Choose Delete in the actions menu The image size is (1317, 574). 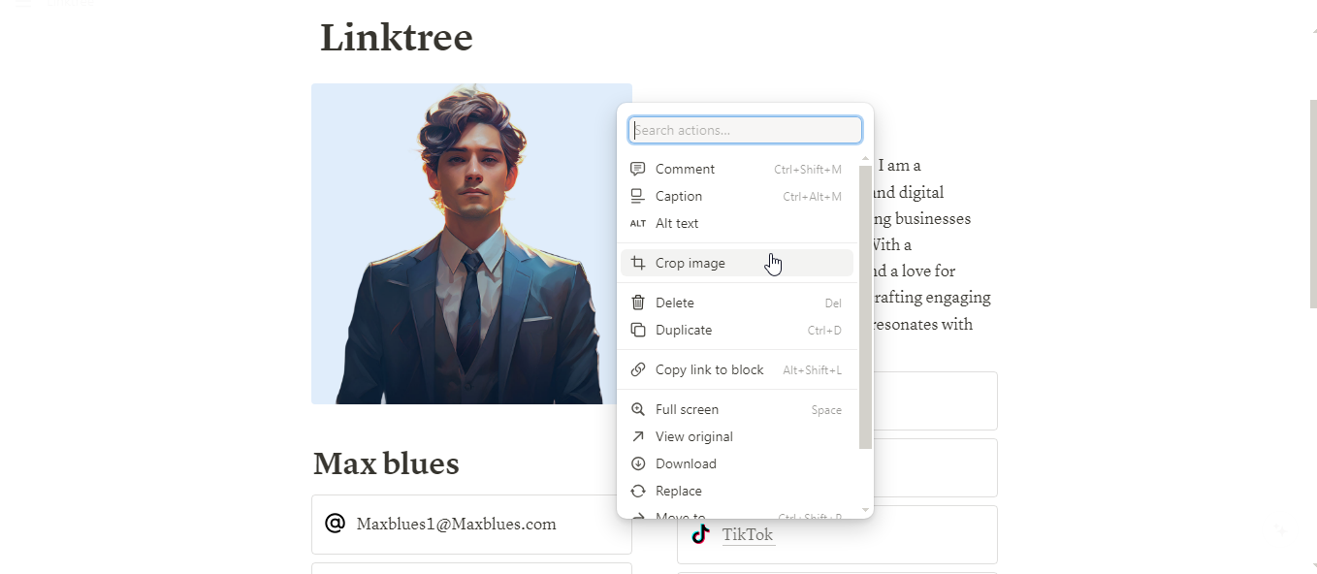(x=737, y=303)
